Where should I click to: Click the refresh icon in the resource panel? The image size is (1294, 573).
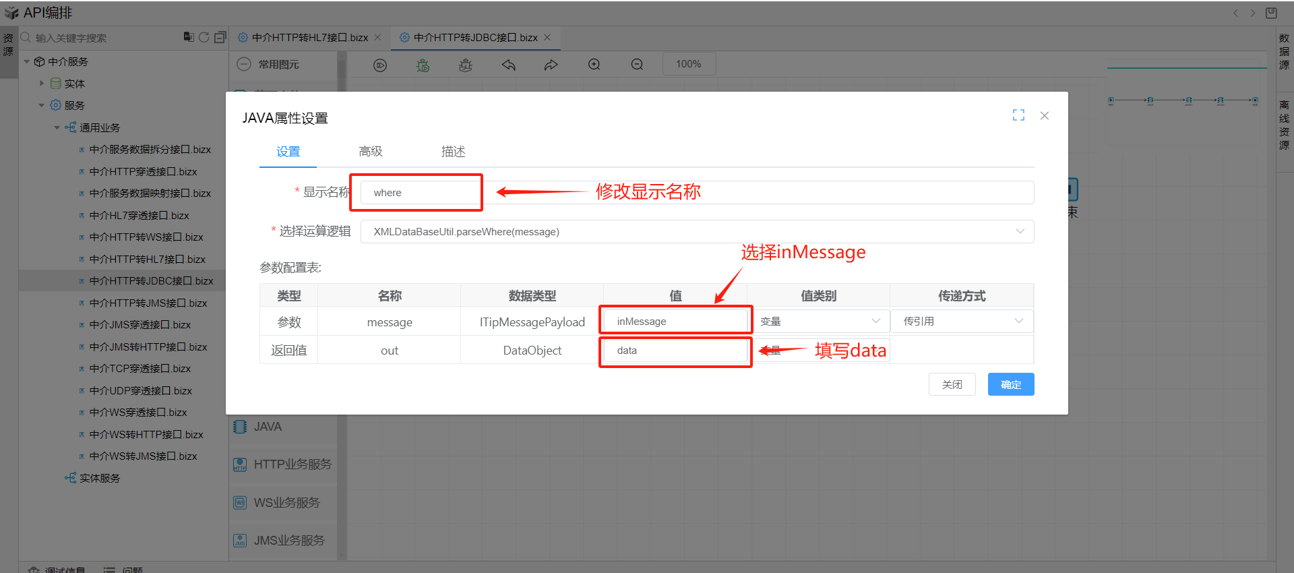pos(204,37)
